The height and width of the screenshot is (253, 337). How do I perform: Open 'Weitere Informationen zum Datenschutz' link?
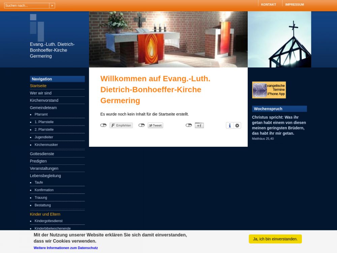coord(66,248)
